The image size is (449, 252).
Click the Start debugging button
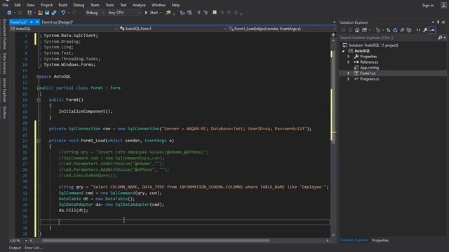152,13
